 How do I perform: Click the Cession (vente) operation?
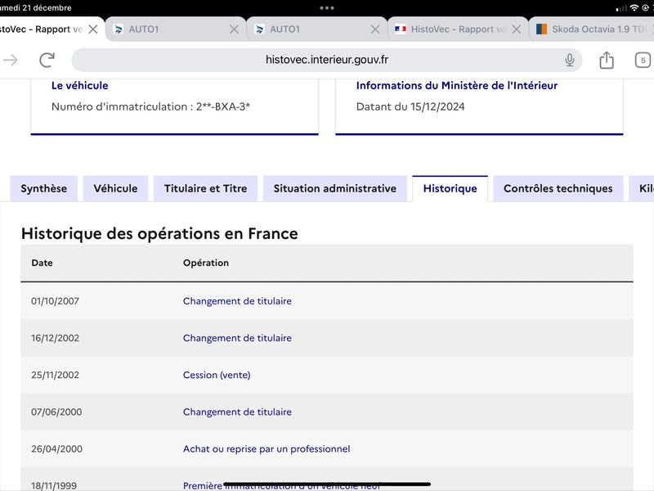[217, 375]
